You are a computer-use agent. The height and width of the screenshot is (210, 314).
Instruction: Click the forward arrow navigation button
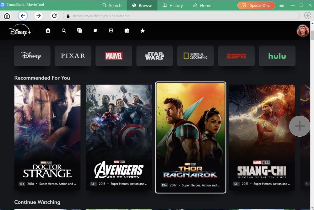(x=38, y=16)
